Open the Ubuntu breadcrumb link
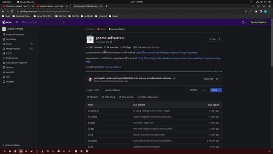The width and height of the screenshot is (273, 154). point(102,29)
